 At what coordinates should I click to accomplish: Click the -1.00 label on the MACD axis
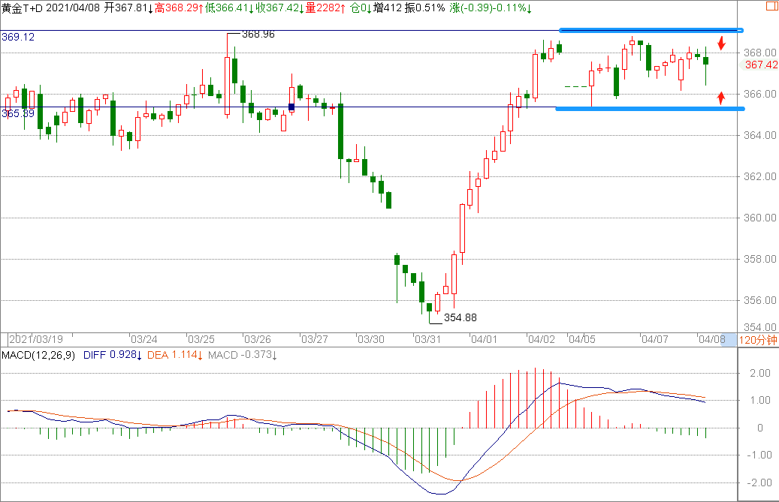pyautogui.click(x=759, y=455)
